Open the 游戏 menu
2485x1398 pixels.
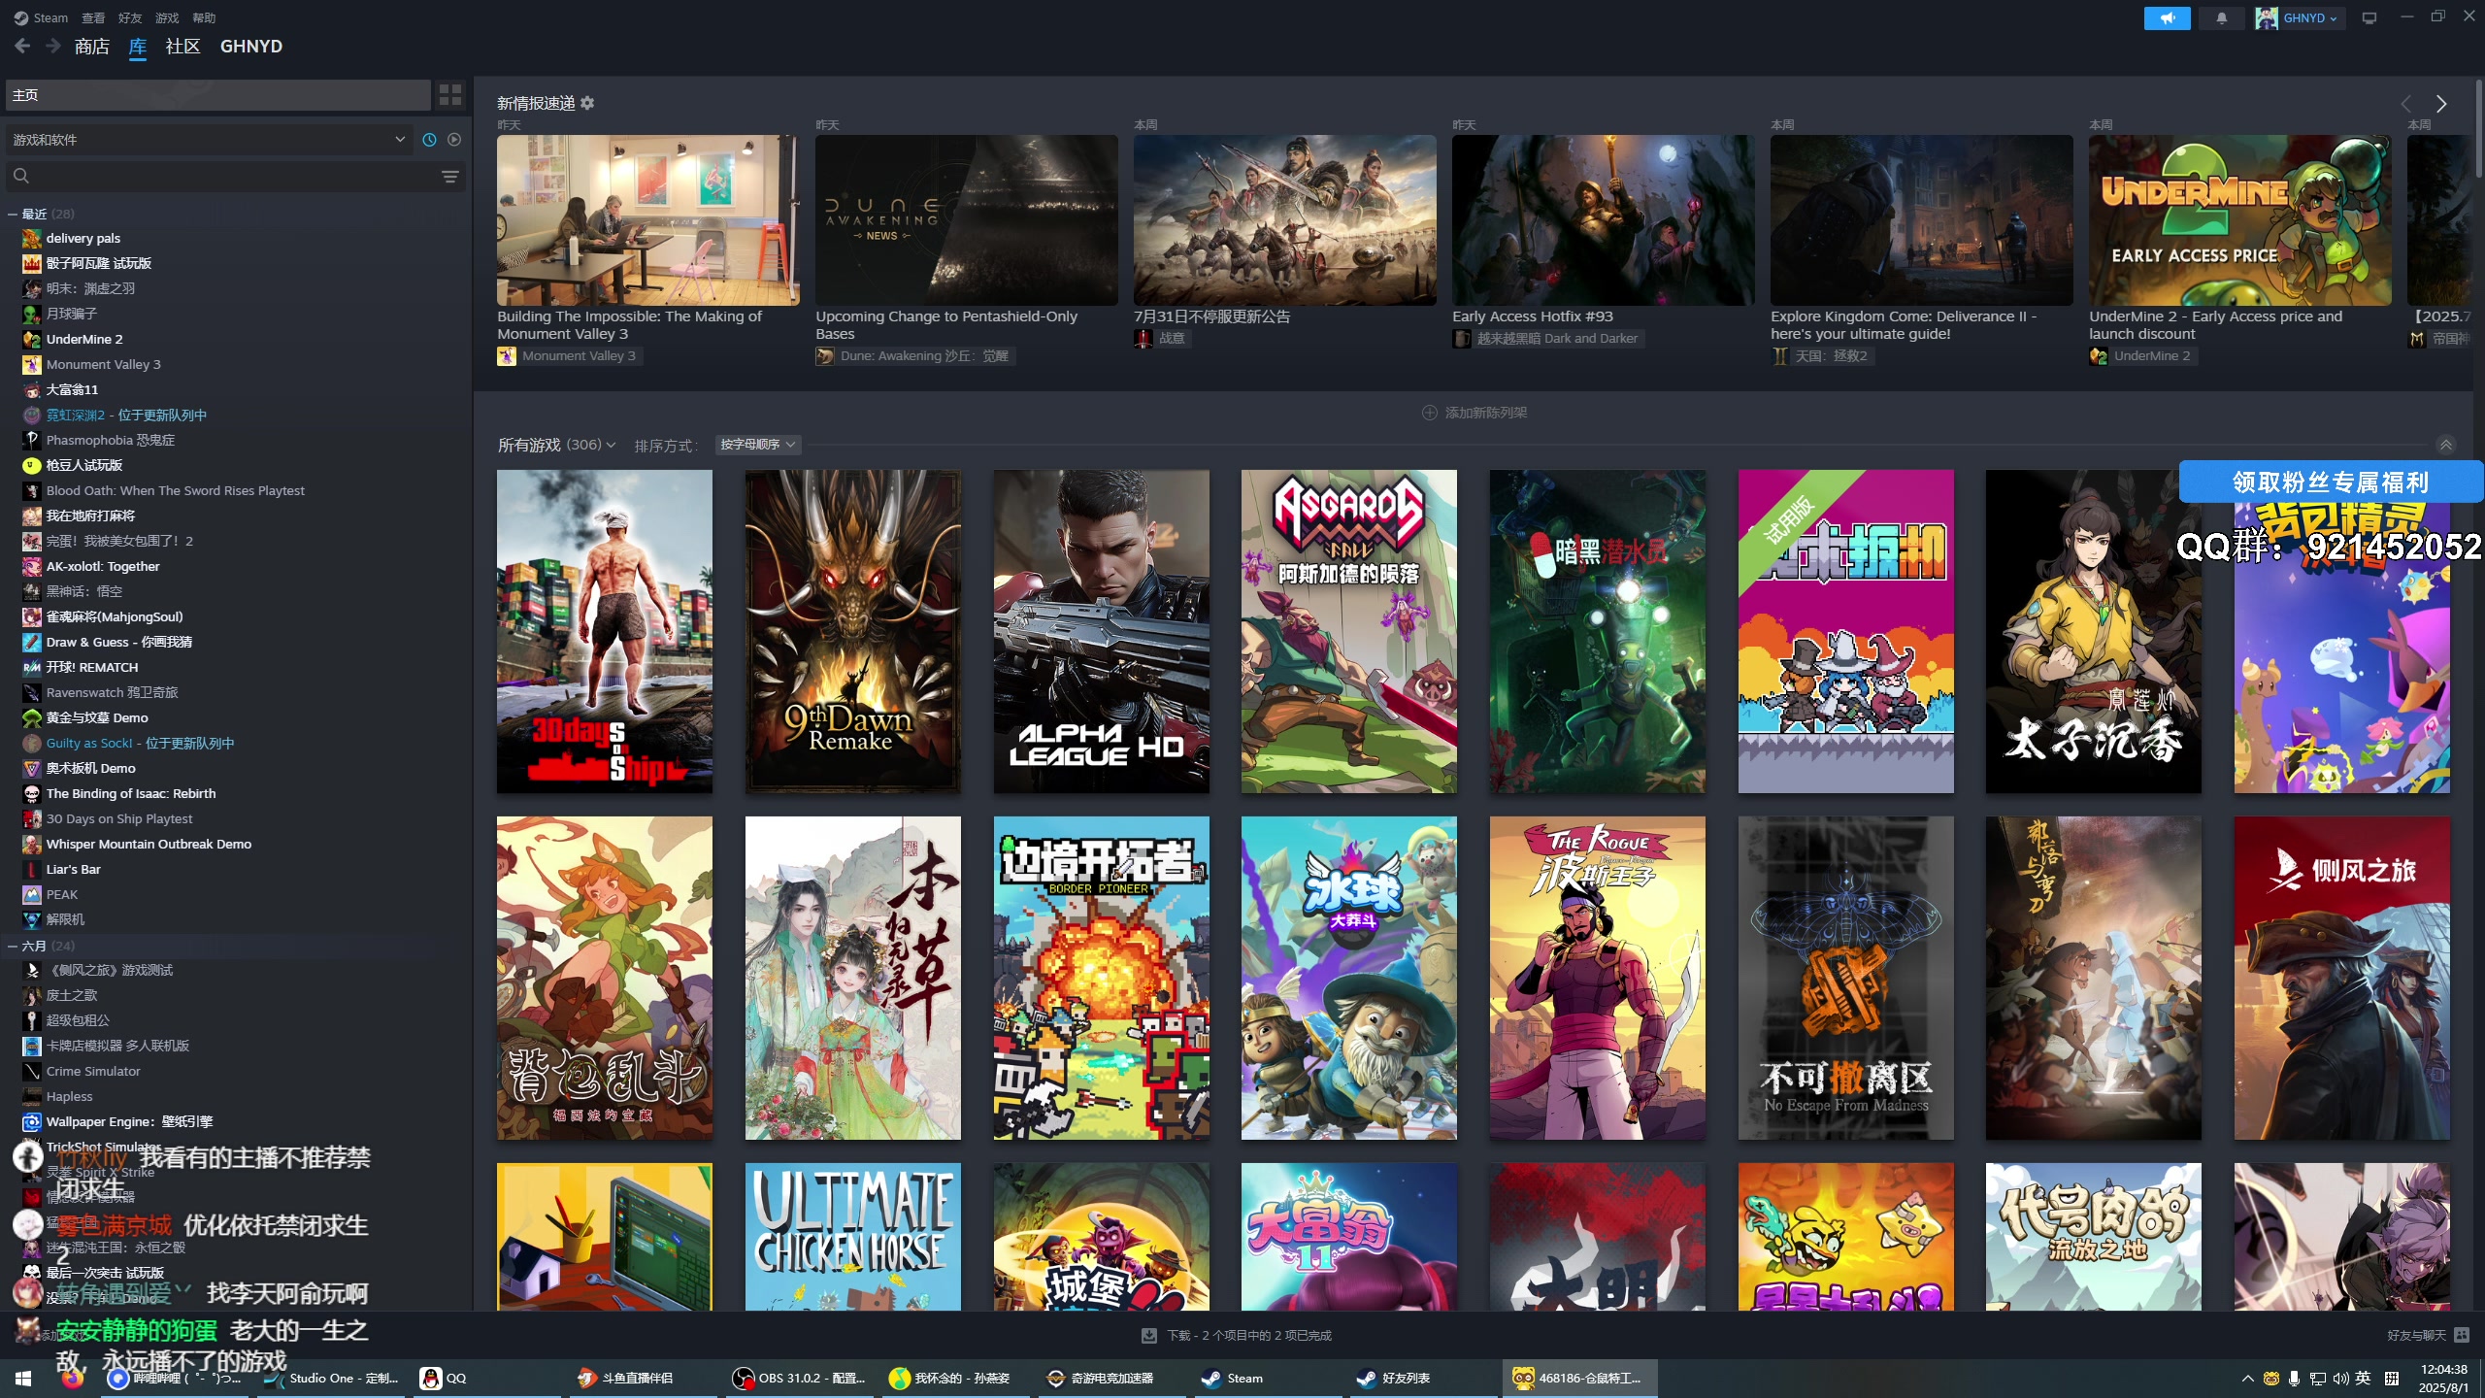167,17
